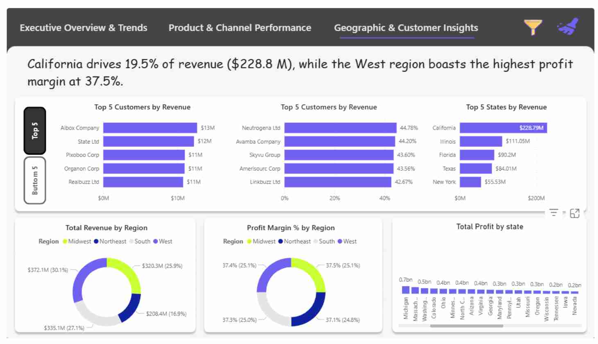The width and height of the screenshot is (598, 344).
Task: Click the Neutrogena Ltd revenue bar
Action: click(340, 128)
